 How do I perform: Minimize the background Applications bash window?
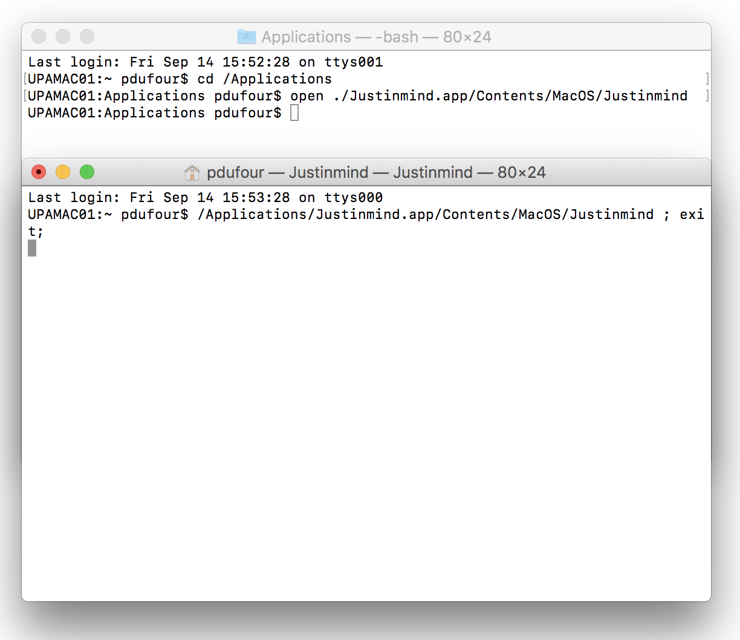point(63,37)
